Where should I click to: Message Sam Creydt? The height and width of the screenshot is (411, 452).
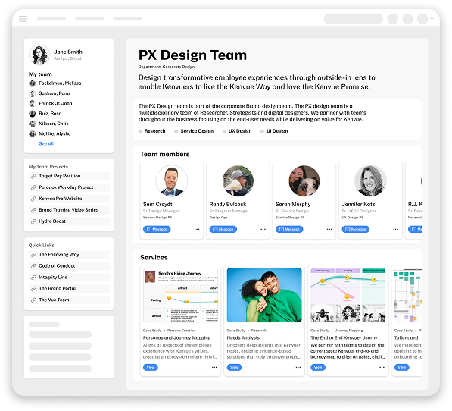pos(157,229)
